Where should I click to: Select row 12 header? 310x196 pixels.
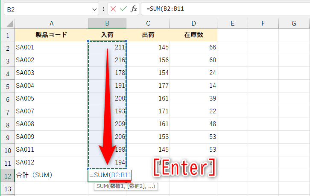[8, 176]
